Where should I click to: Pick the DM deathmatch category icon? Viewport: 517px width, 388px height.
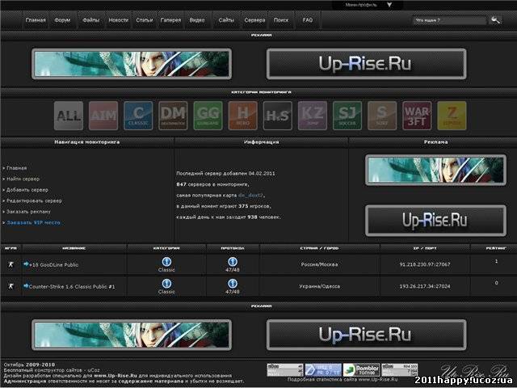(173, 116)
